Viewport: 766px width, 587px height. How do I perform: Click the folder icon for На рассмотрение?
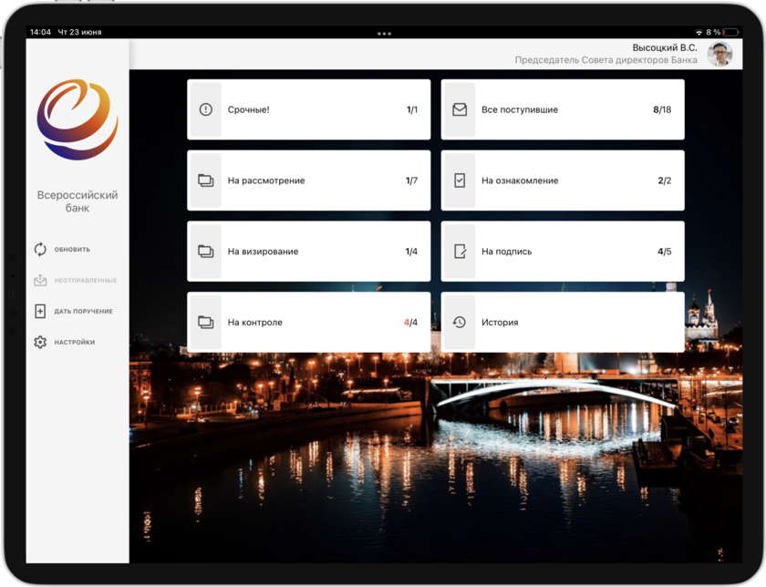(205, 180)
